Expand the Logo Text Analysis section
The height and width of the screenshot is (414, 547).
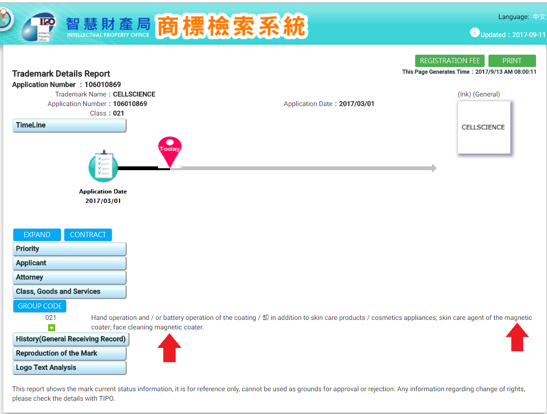[70, 368]
